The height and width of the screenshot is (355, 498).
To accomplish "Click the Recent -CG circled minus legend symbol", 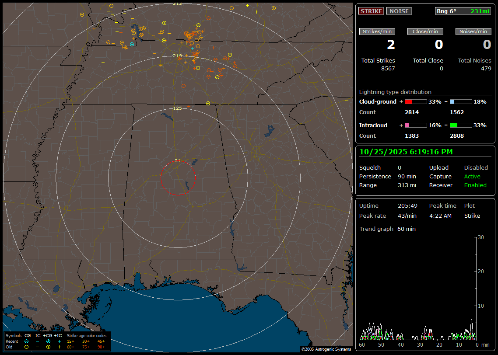I will tap(27, 341).
